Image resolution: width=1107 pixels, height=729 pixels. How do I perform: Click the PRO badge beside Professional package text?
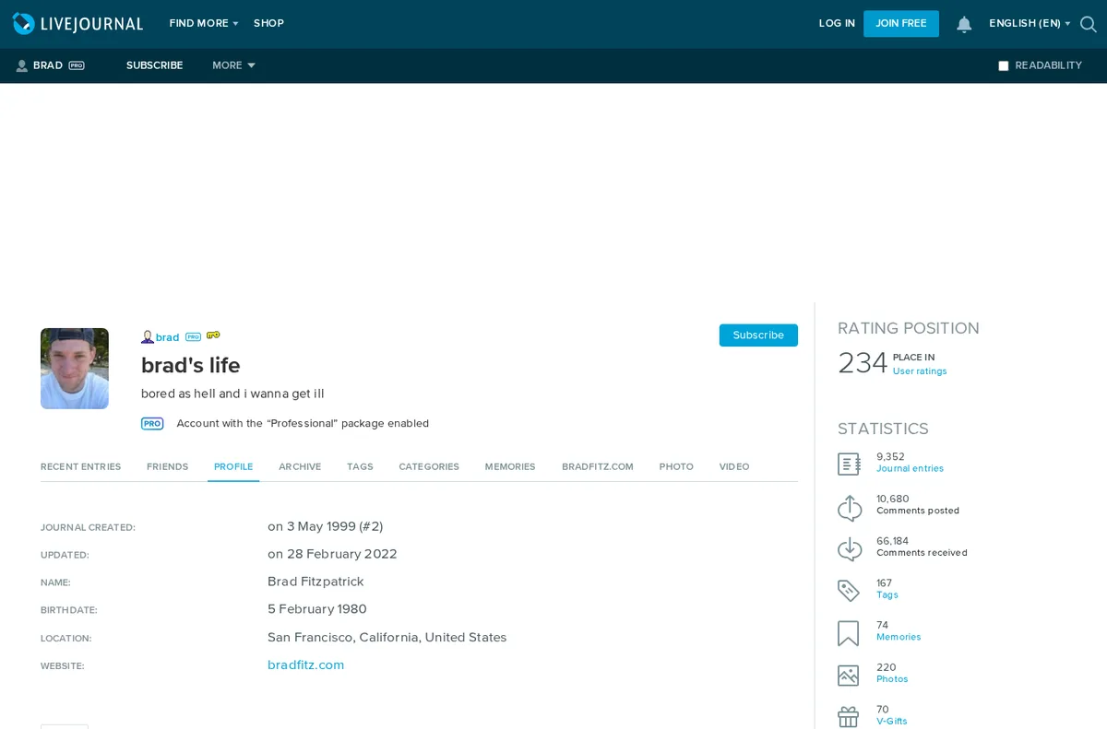tap(152, 424)
